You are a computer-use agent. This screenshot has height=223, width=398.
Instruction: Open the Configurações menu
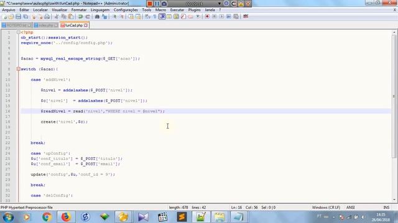coord(126,10)
